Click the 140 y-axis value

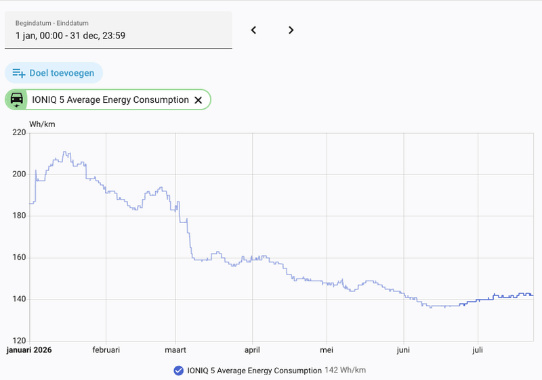pyautogui.click(x=20, y=299)
